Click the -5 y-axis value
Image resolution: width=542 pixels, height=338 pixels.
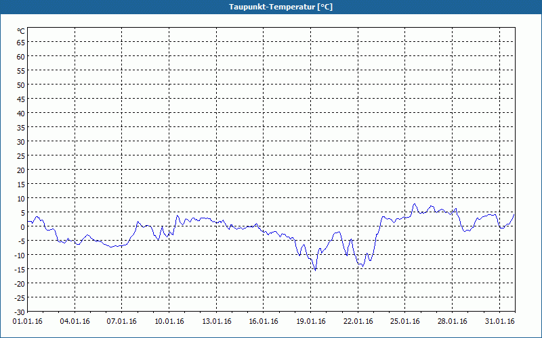pos(22,241)
